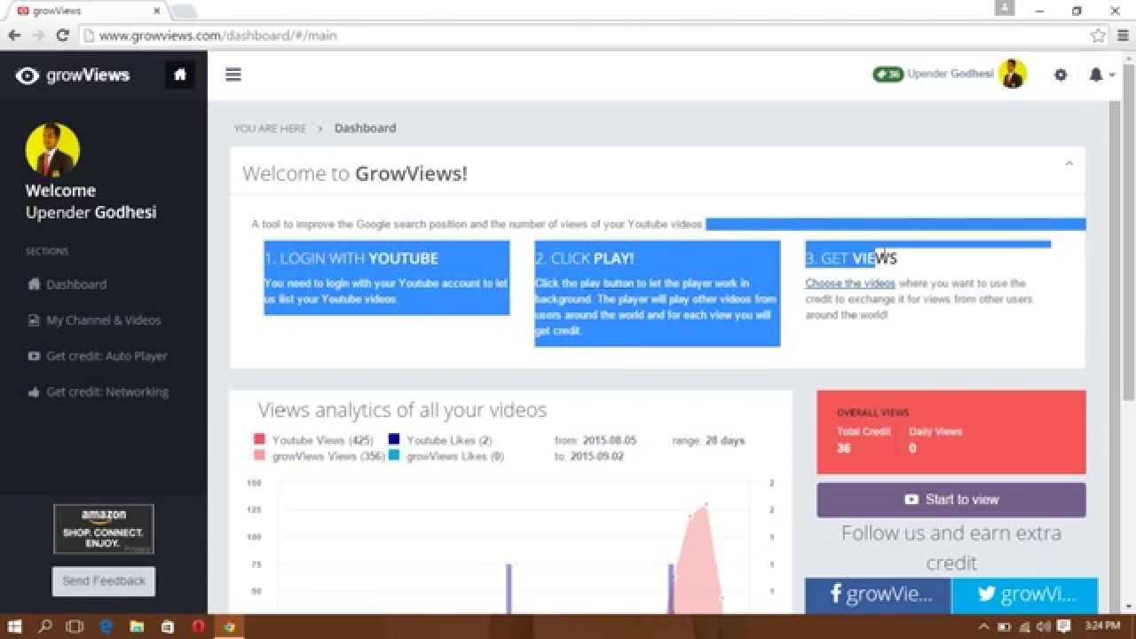Open Opera from the taskbar
Image resolution: width=1136 pixels, height=639 pixels.
(x=198, y=627)
